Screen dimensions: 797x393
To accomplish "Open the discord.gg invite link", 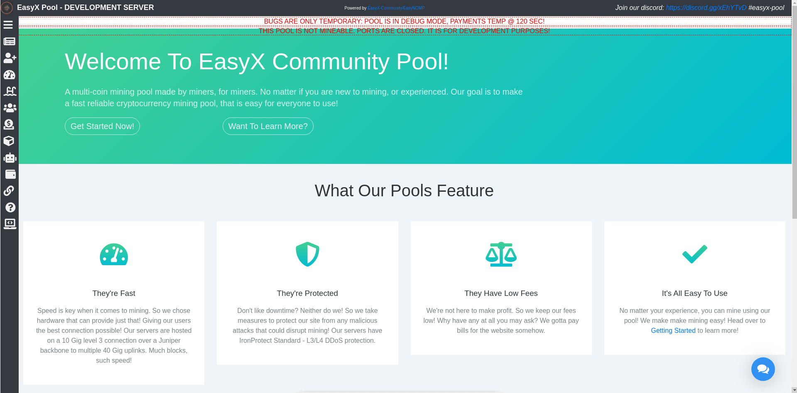I will tap(706, 7).
